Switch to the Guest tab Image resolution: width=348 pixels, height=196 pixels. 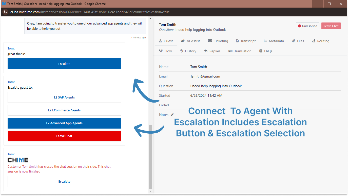pos(166,41)
